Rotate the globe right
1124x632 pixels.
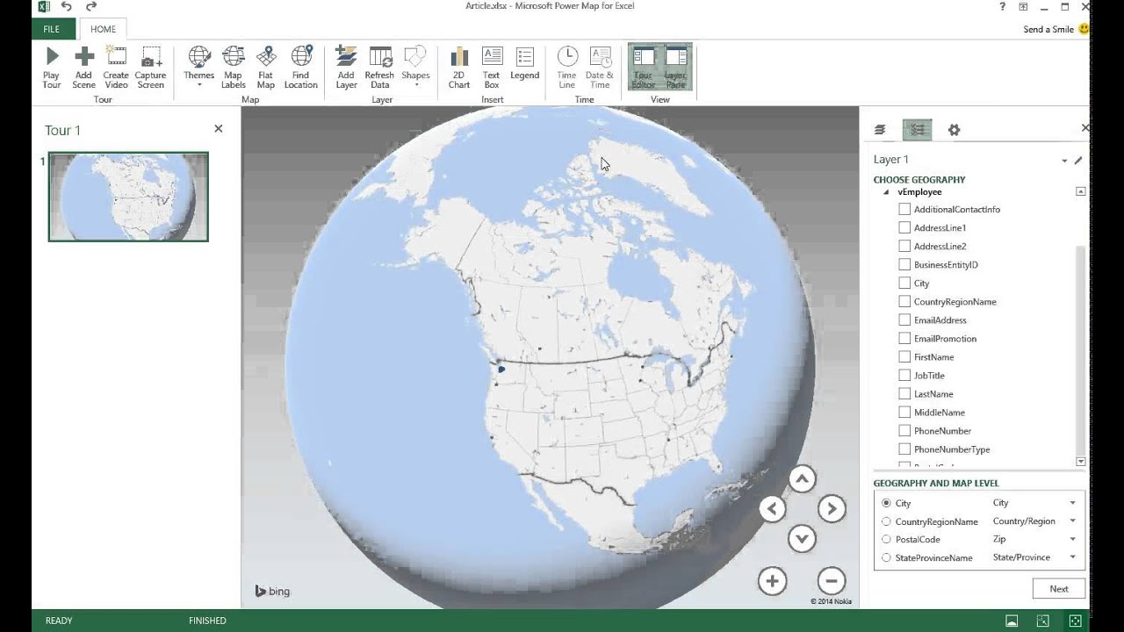pos(832,508)
